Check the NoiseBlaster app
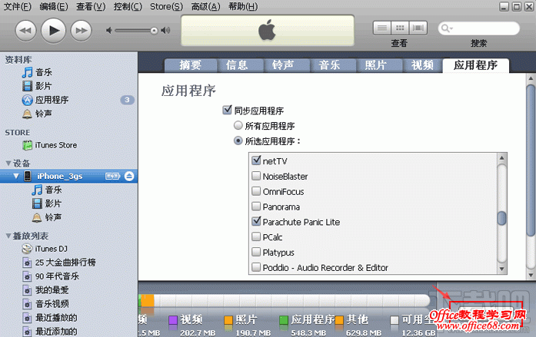Image resolution: width=536 pixels, height=337 pixels. [256, 176]
